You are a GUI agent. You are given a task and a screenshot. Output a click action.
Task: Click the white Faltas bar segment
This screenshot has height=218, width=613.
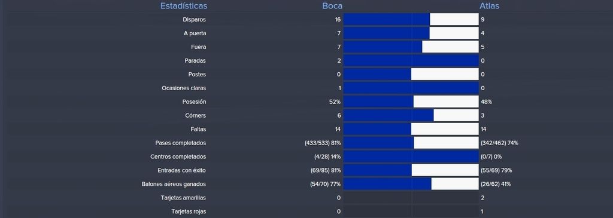445,129
